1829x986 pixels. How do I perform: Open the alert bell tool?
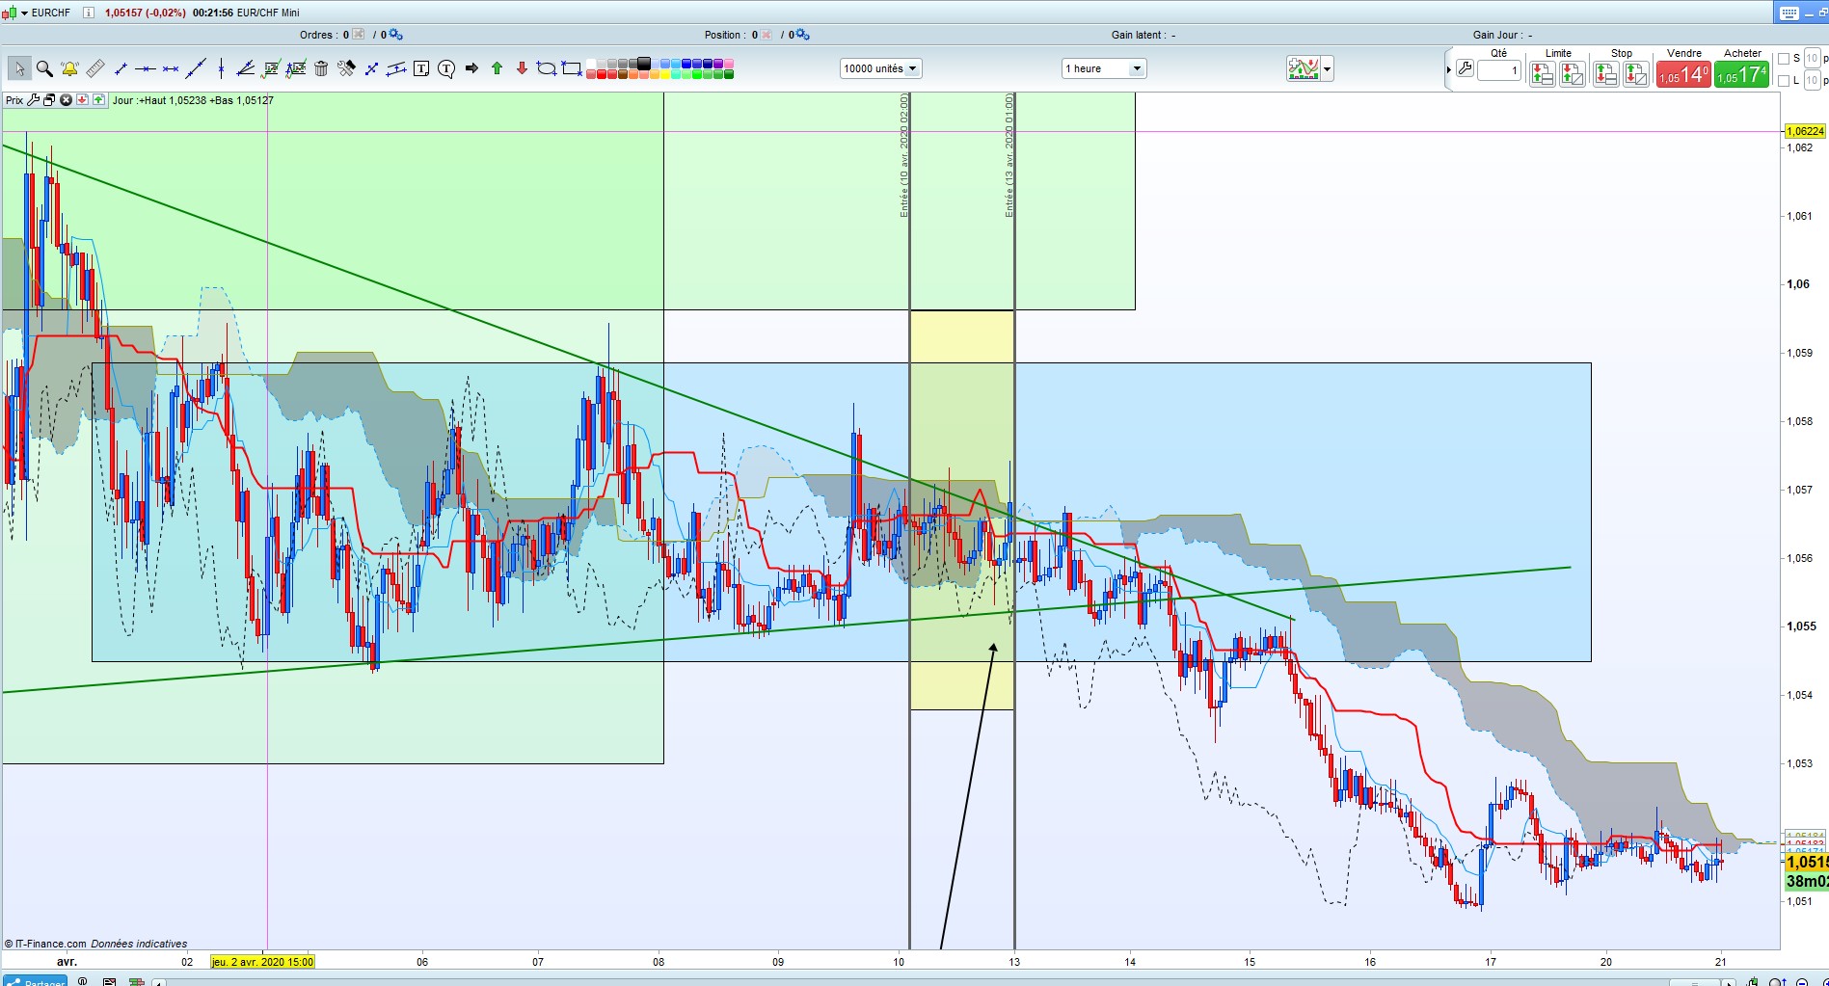[x=69, y=68]
